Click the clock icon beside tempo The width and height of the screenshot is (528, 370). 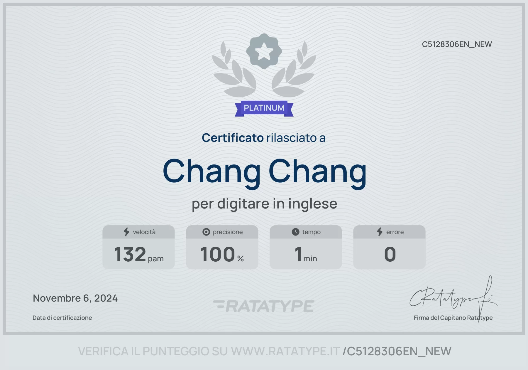pos(295,232)
